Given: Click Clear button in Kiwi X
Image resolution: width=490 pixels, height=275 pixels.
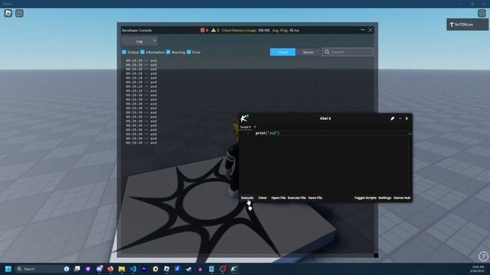Looking at the screenshot, I should (x=263, y=198).
